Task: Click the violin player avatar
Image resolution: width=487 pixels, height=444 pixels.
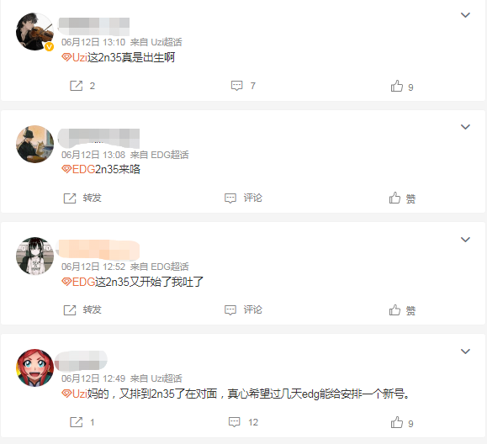Action: [x=34, y=31]
